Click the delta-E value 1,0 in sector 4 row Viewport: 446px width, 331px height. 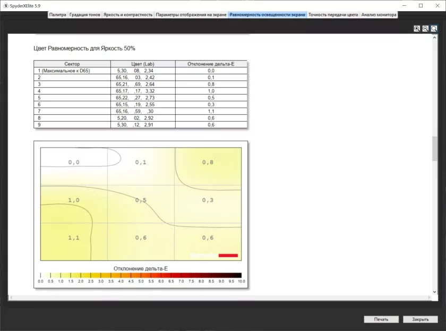pos(211,91)
